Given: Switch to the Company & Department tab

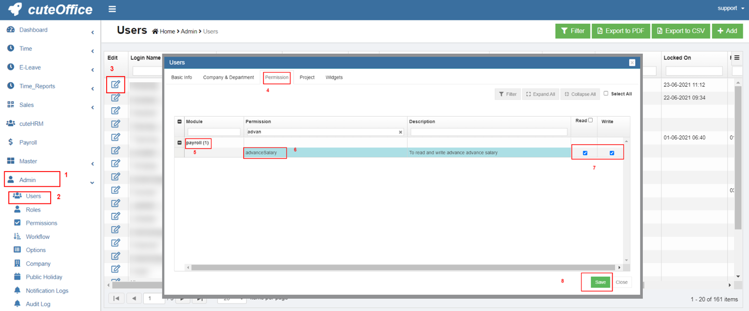Looking at the screenshot, I should (228, 77).
